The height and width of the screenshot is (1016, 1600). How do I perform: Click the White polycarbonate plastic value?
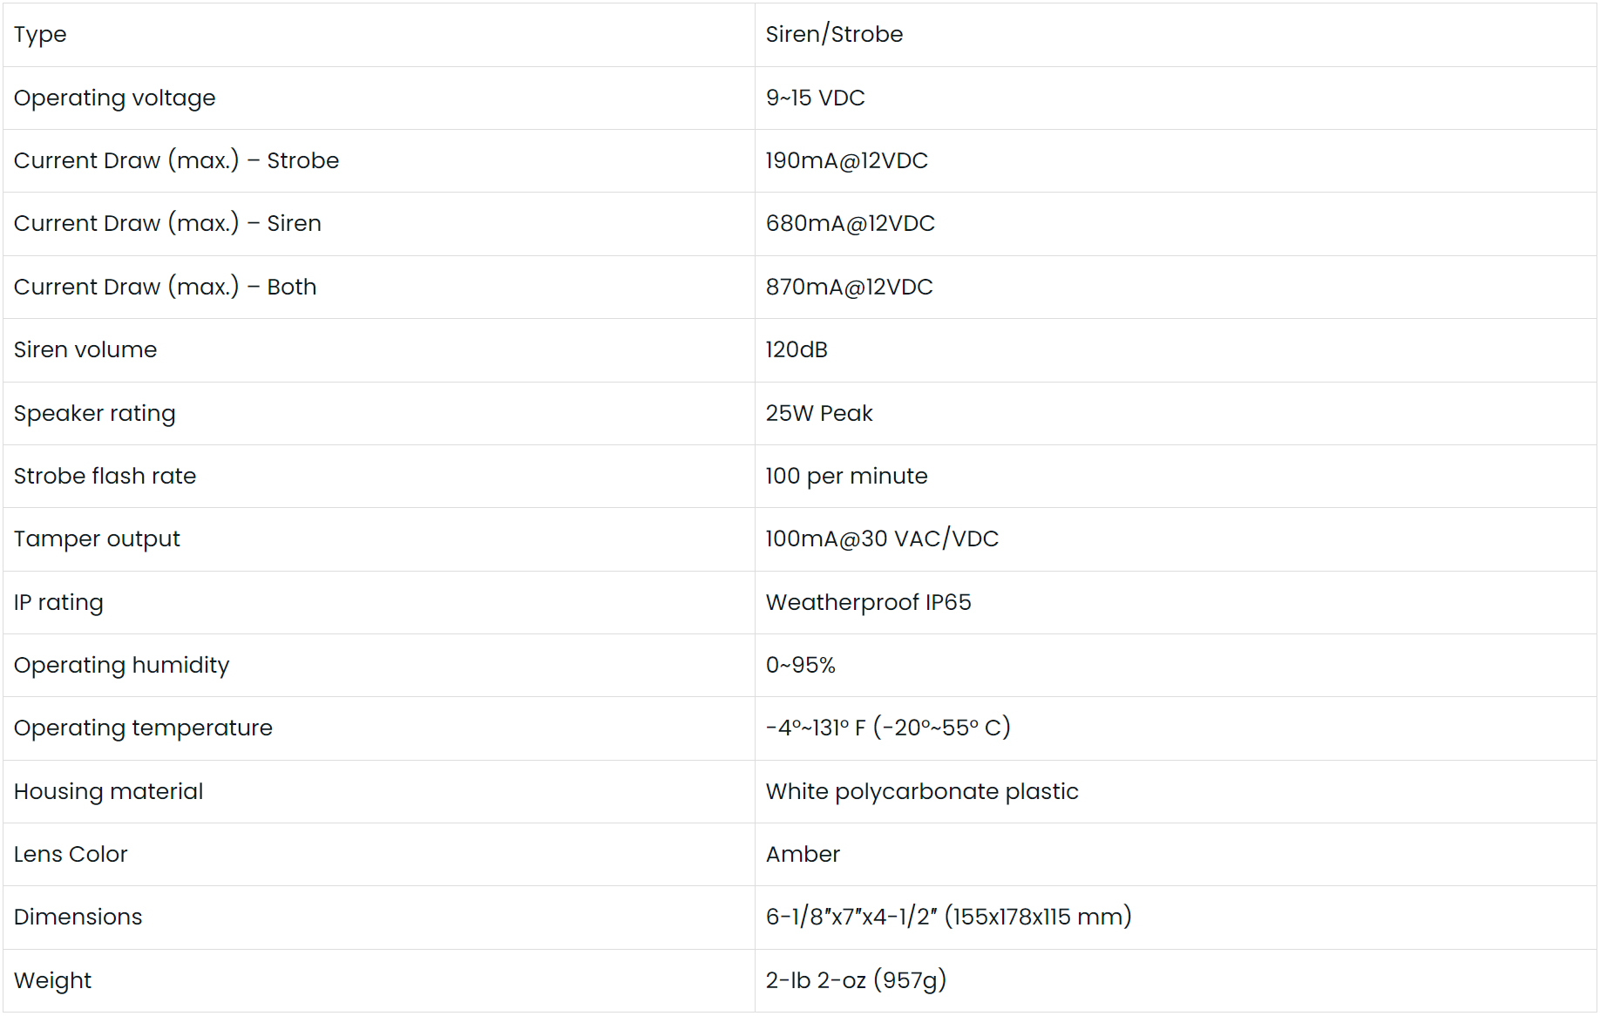[922, 792]
